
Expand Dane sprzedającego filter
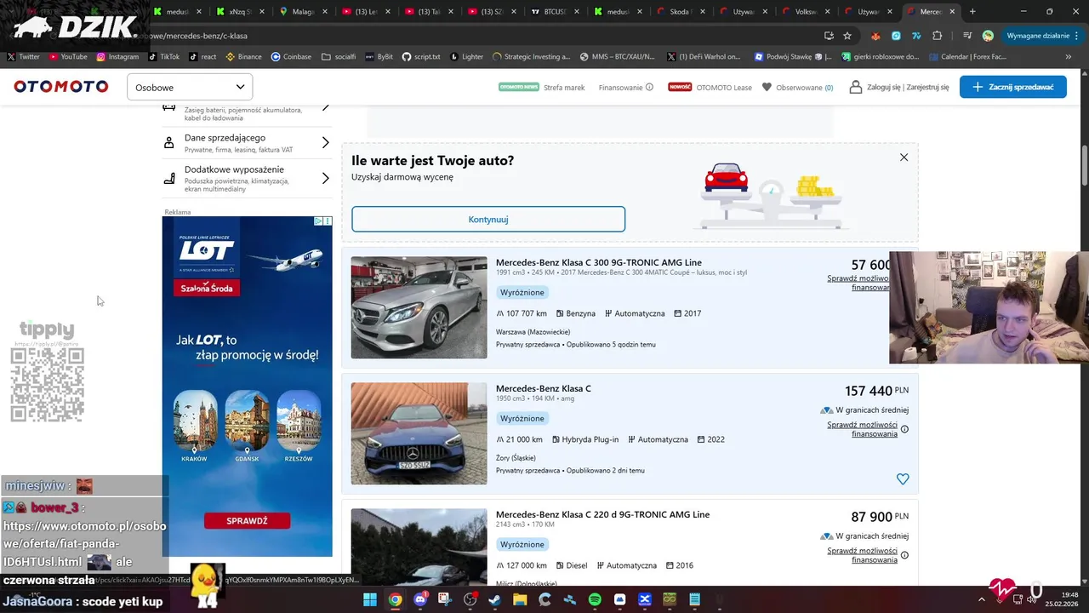click(x=247, y=143)
